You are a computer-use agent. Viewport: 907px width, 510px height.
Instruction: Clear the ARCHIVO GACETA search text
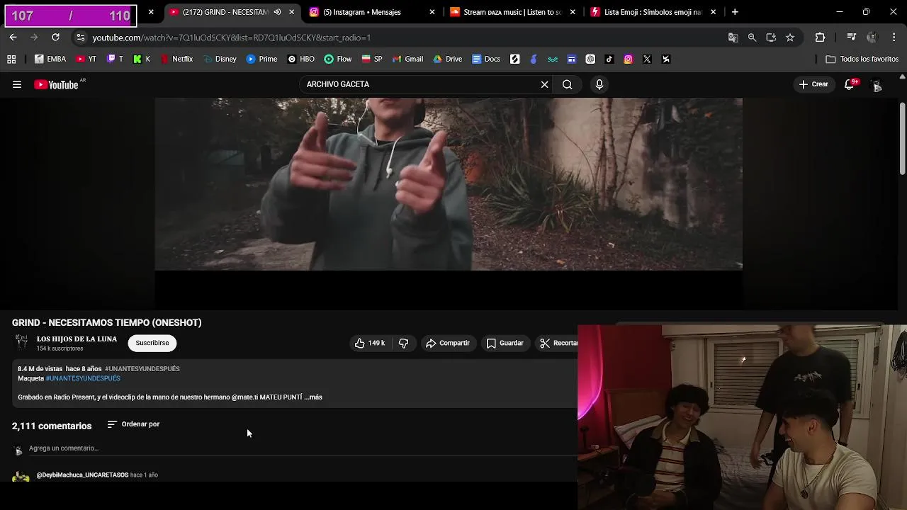pyautogui.click(x=544, y=84)
